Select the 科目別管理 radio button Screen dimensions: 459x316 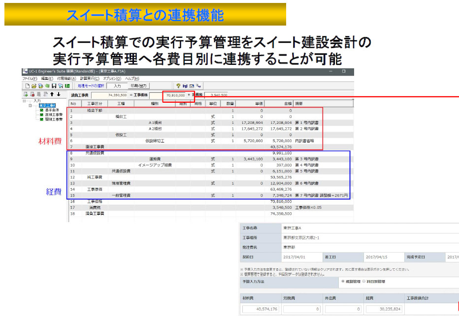click(x=364, y=281)
